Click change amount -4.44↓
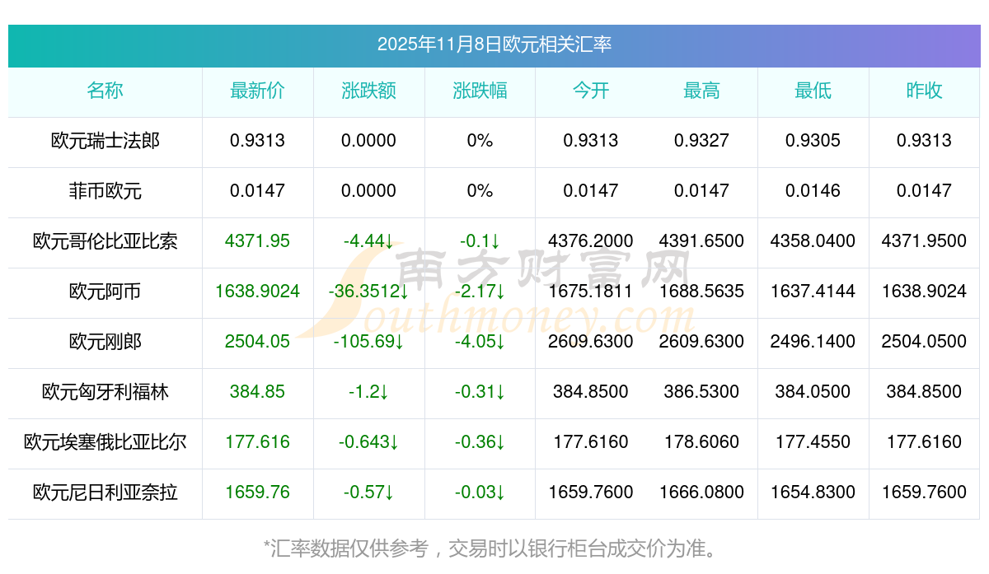This screenshot has height=574, width=989. coord(368,241)
